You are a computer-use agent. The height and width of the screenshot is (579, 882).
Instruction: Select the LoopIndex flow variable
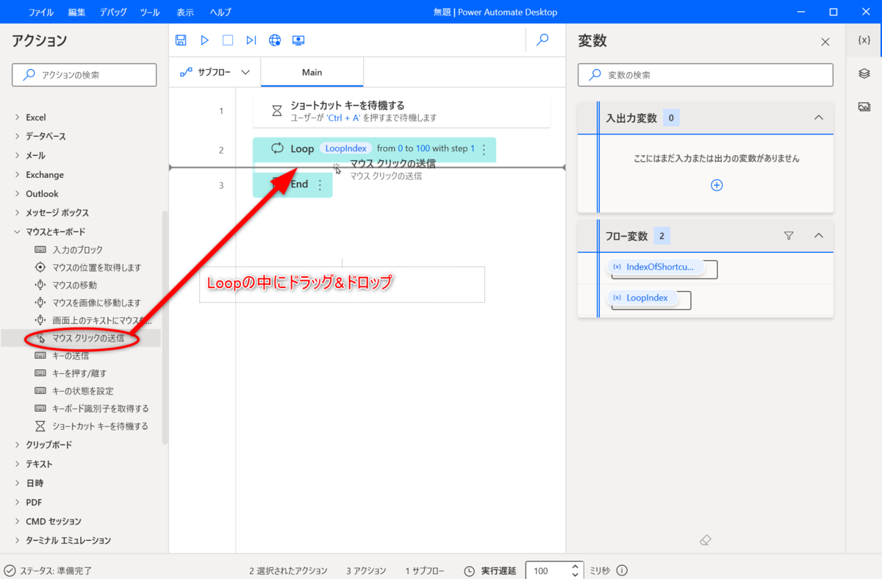coord(643,298)
